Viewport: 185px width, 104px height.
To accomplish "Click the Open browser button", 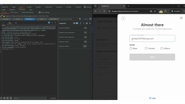I will pyautogui.click(x=53, y=19).
